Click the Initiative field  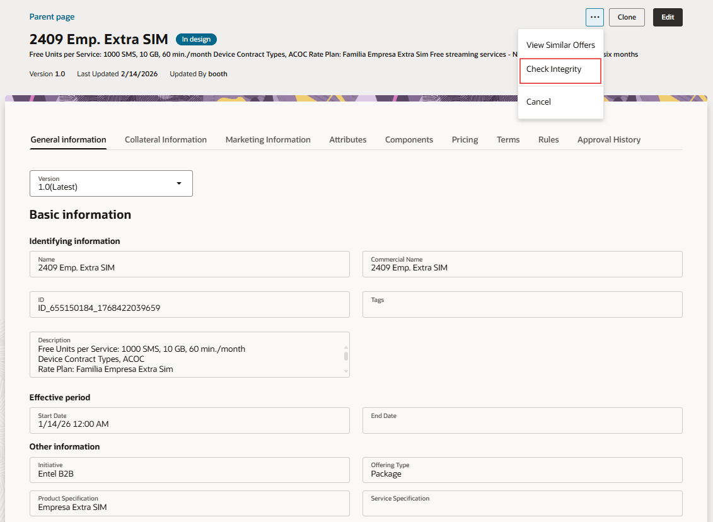point(190,470)
